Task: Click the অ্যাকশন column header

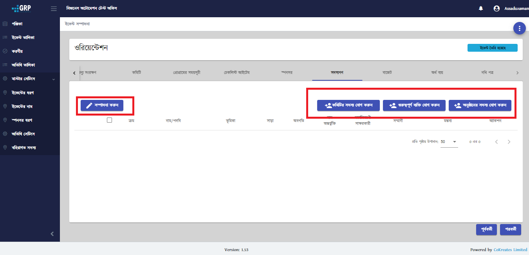Action: pos(495,121)
